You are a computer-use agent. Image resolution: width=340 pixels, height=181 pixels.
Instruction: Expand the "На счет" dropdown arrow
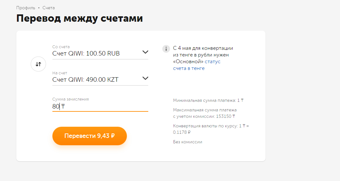[145, 78]
